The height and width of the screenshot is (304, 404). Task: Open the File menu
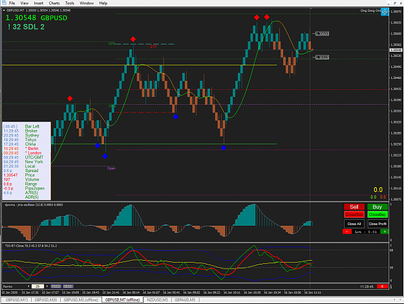[x=12, y=3]
